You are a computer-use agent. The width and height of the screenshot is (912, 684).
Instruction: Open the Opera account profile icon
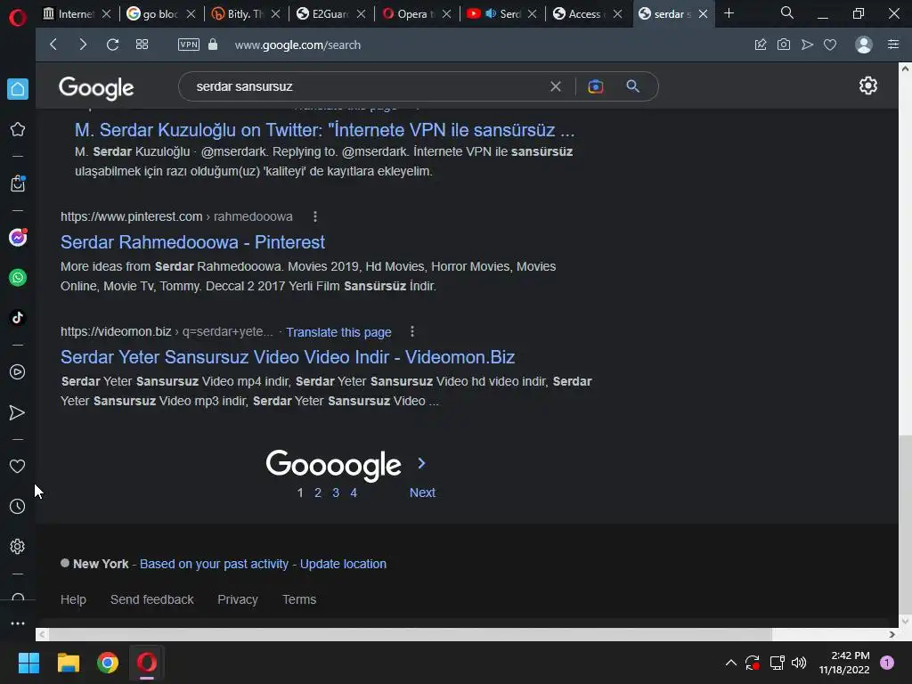tap(864, 45)
